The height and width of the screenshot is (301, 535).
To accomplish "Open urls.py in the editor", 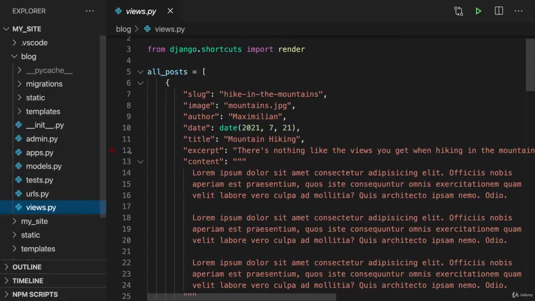I will click(37, 194).
